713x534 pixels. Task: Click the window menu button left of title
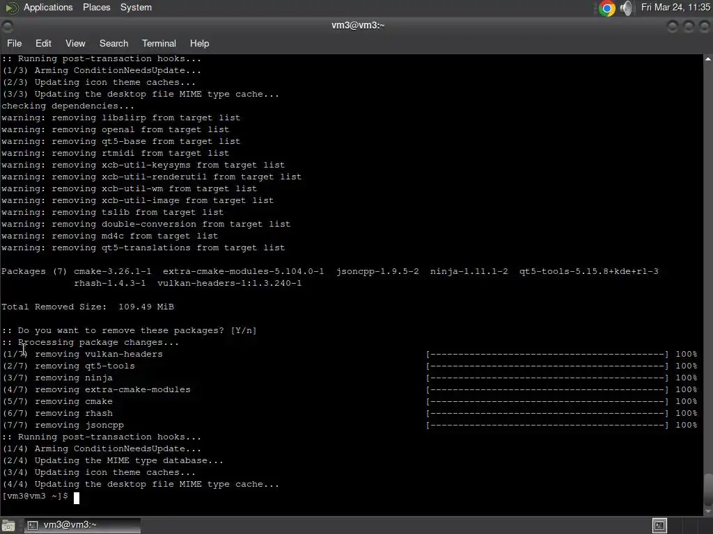(x=7, y=26)
